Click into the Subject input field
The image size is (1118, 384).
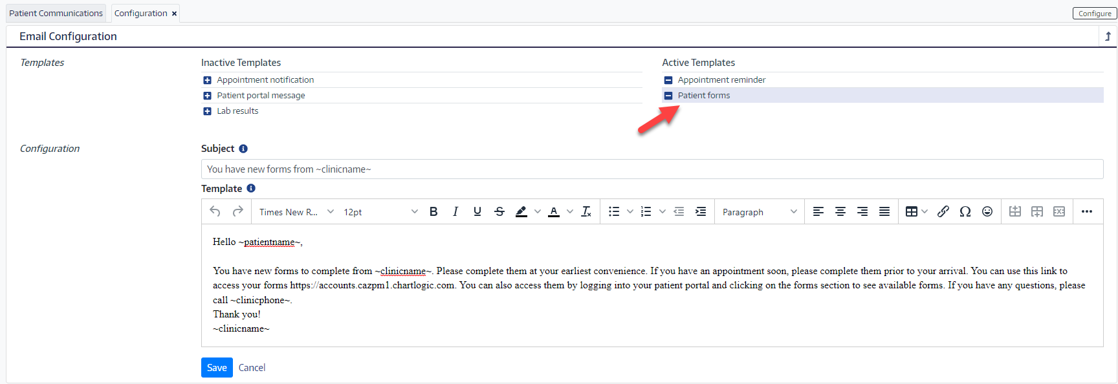(x=652, y=169)
